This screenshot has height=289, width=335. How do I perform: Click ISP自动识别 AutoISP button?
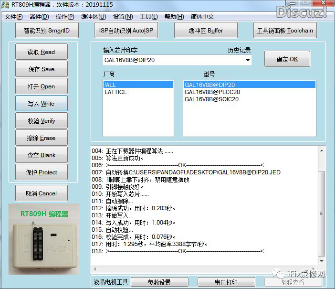126,31
